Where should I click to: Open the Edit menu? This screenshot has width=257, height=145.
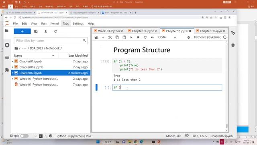[x=24, y=23]
